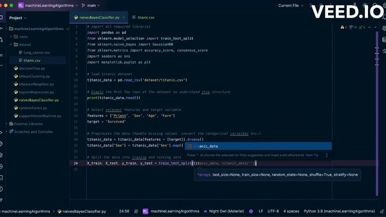The height and width of the screenshot is (217, 386).
Task: Open the main branch dropdown
Action: [91, 5]
